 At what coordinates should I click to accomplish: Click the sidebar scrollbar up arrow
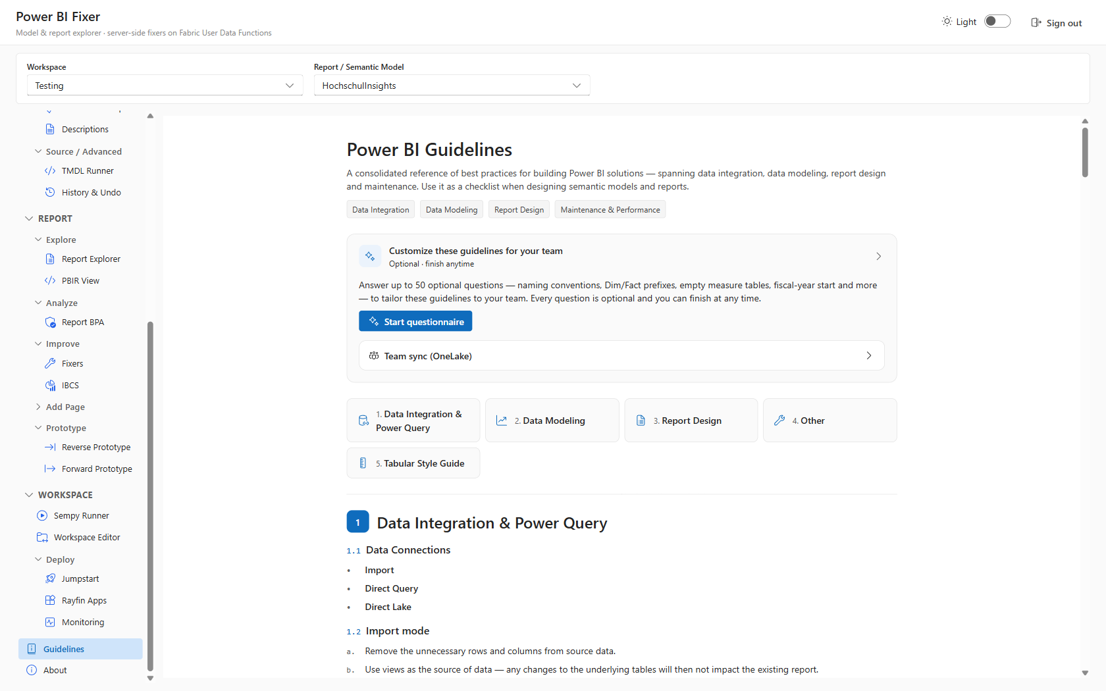[x=150, y=116]
